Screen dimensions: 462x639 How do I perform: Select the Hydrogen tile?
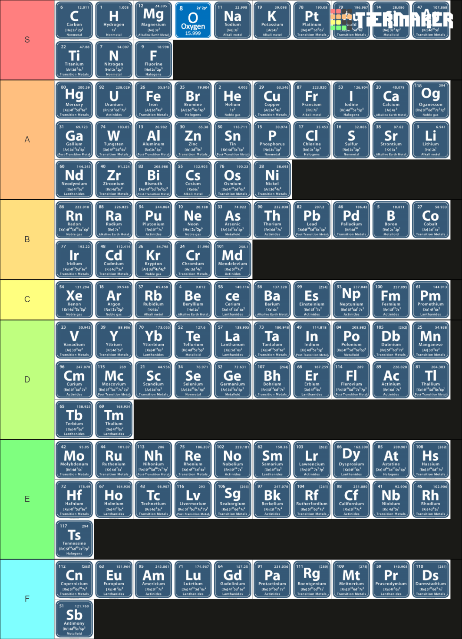113,20
